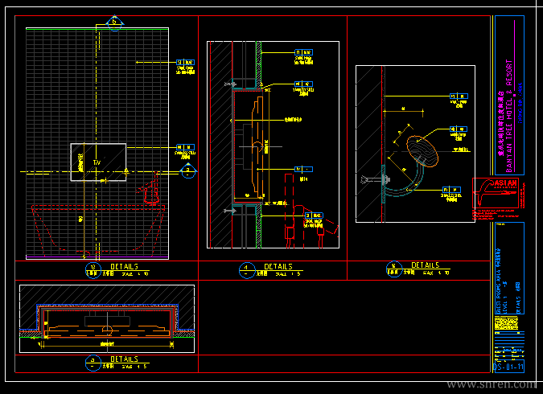Select the orange shower head in the right detail

tap(422, 151)
